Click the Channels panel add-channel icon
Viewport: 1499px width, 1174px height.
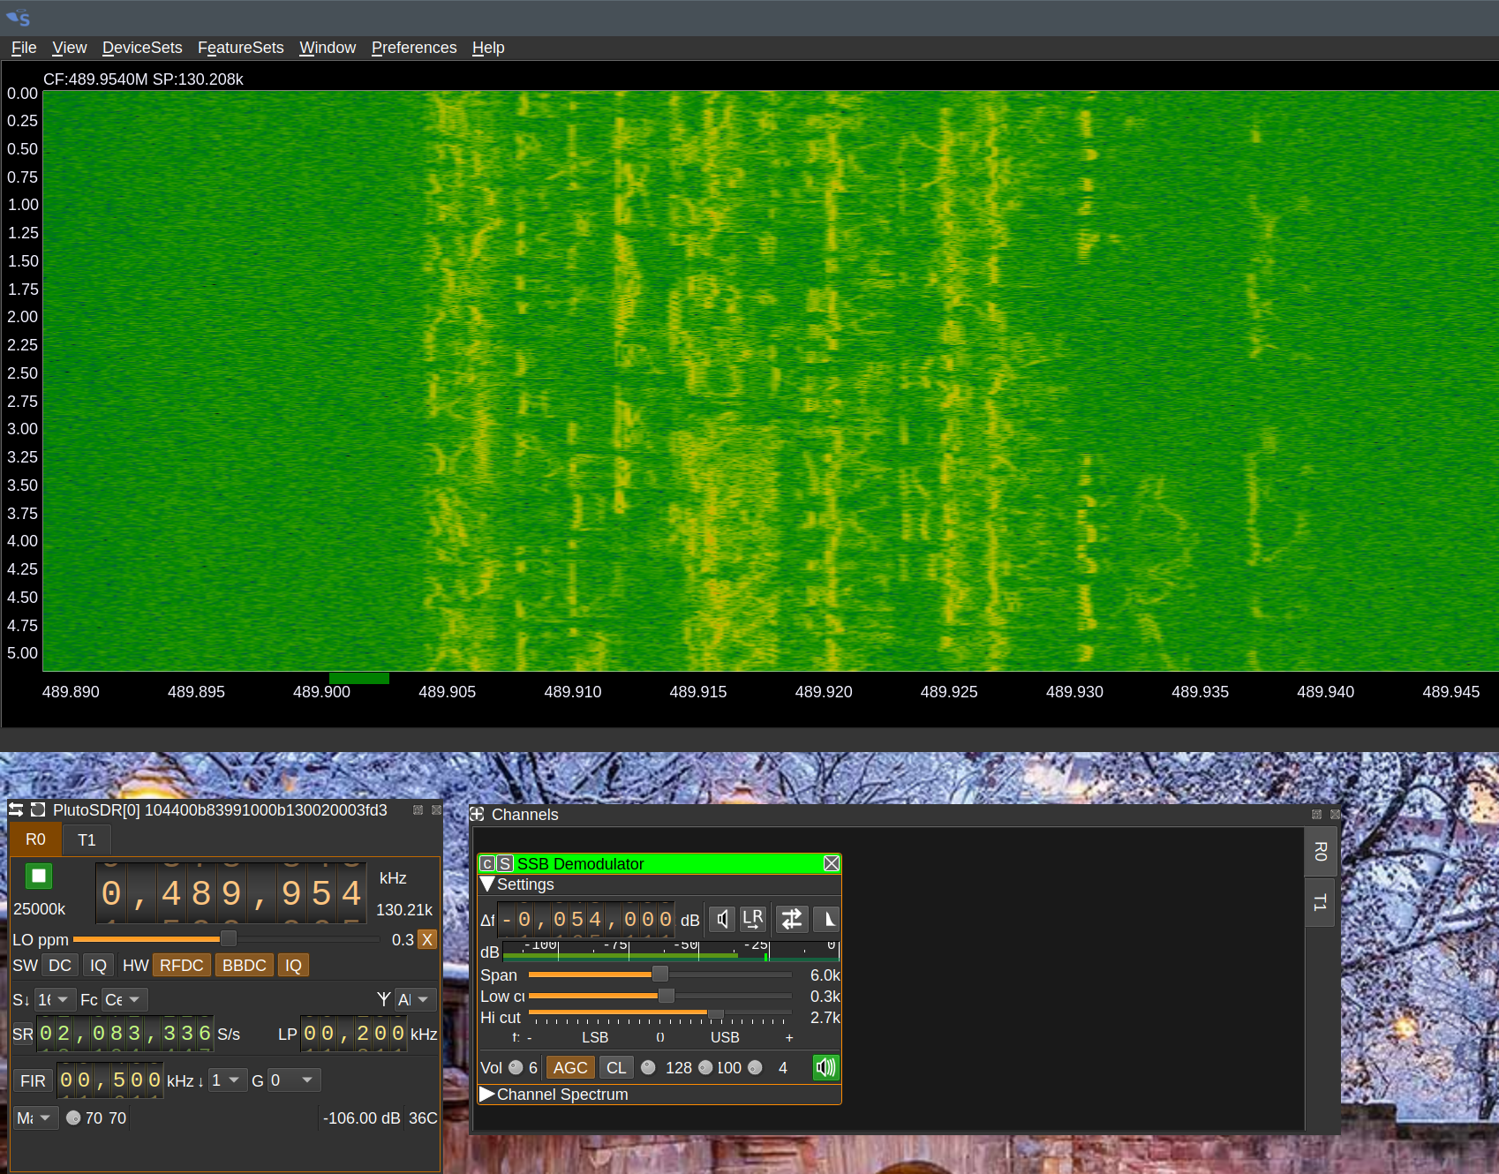point(478,815)
